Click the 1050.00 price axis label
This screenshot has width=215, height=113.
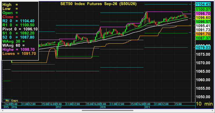203,97
